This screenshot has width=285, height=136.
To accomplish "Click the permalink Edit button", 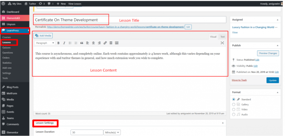I will (188, 27).
